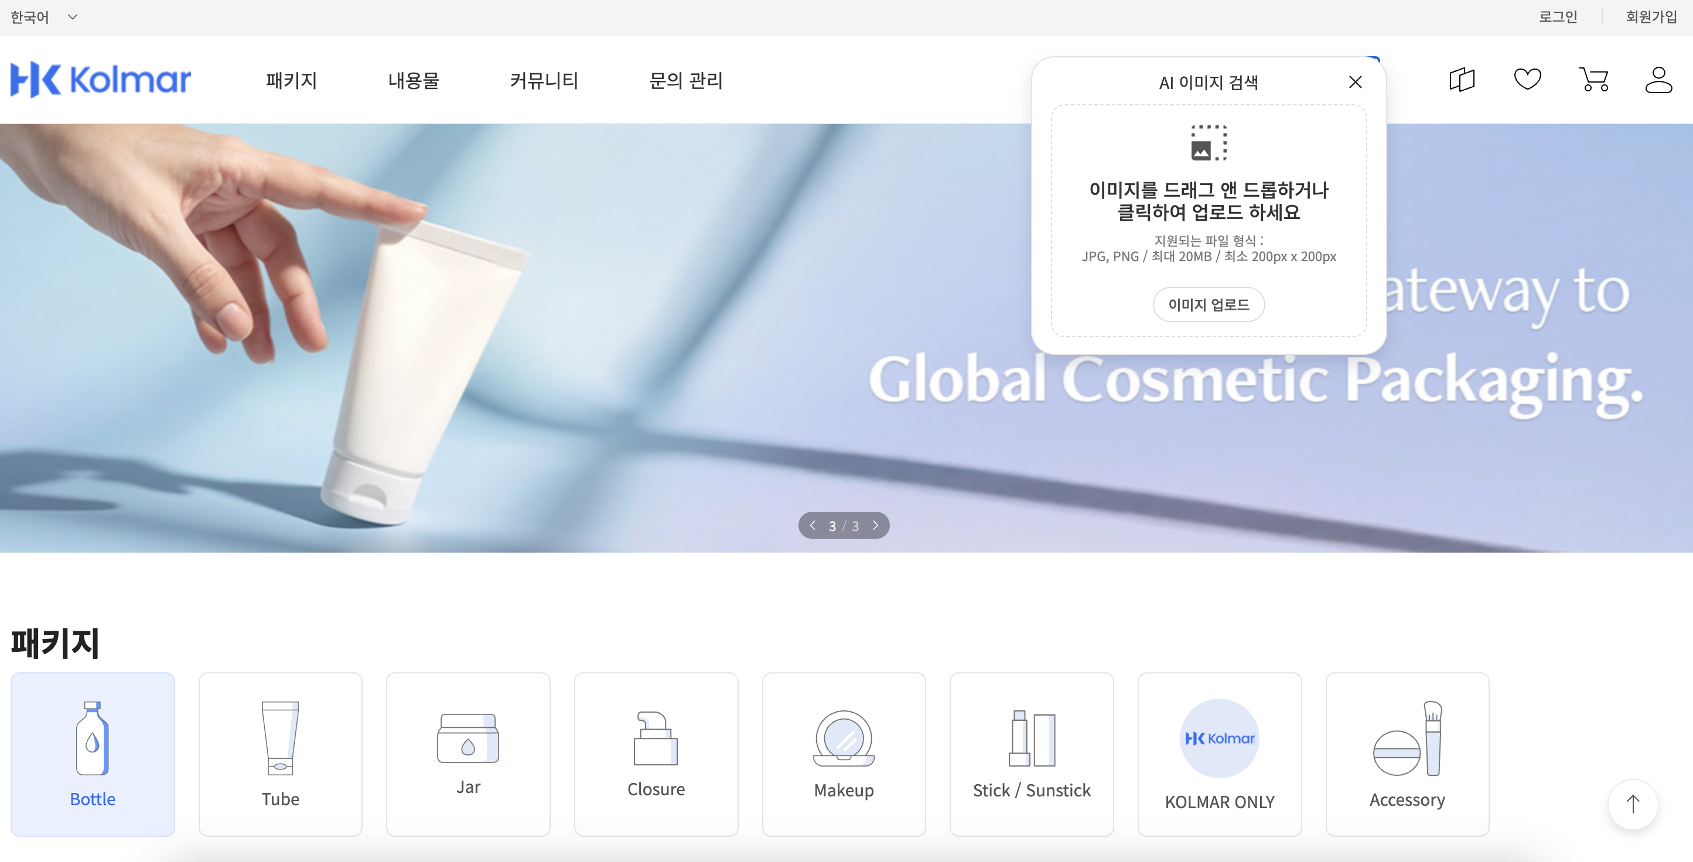1693x862 pixels.
Task: Click the 로그인 link
Action: click(1558, 17)
